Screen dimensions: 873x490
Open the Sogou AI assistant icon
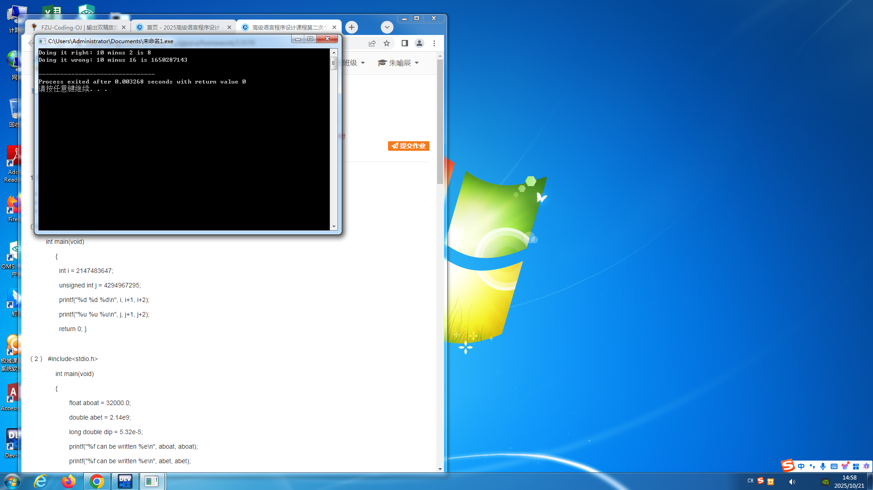pos(866,466)
